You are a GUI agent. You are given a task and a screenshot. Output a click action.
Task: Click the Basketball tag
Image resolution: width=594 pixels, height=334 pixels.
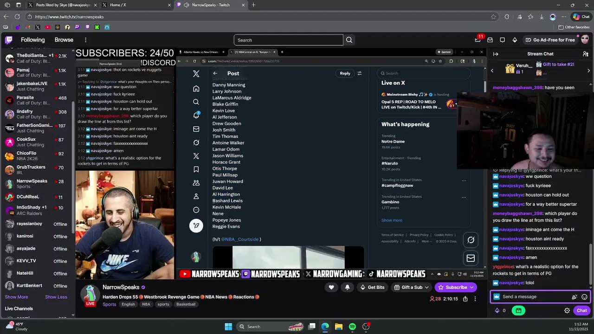click(x=186, y=304)
